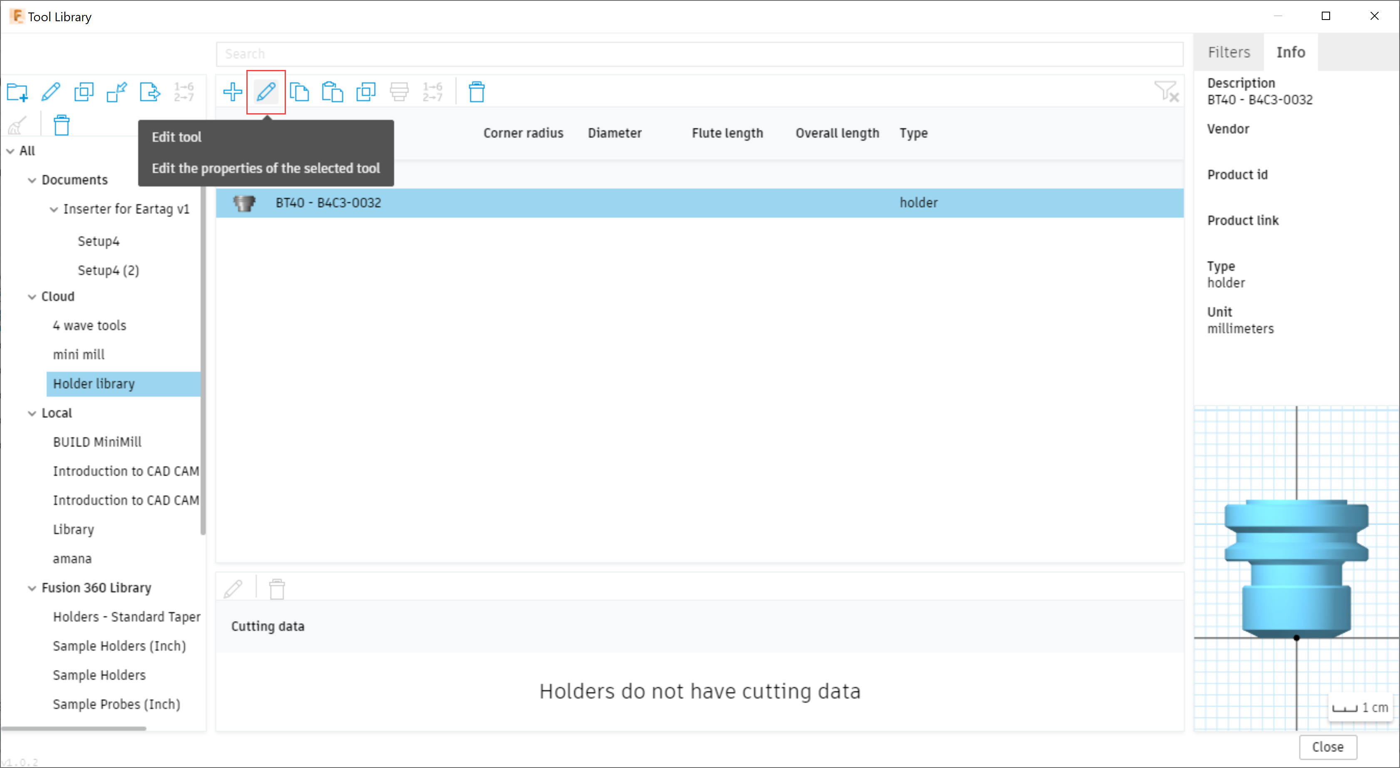Click the Duplicate tool icon

[366, 92]
